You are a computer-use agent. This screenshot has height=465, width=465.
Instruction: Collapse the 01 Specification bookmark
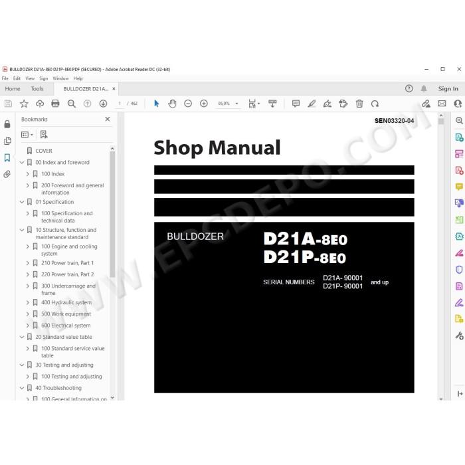pos(22,202)
